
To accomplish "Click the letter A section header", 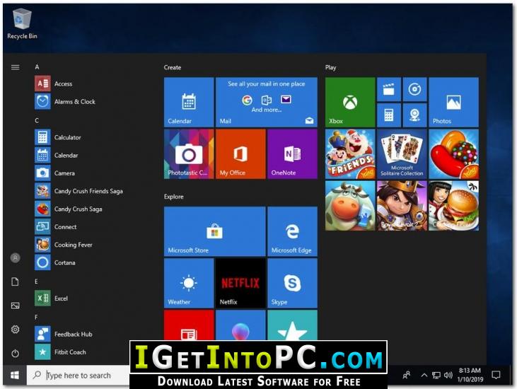I will pyautogui.click(x=37, y=67).
